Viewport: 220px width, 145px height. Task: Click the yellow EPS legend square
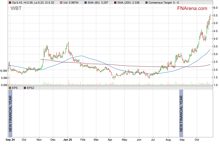[x=10, y=88]
